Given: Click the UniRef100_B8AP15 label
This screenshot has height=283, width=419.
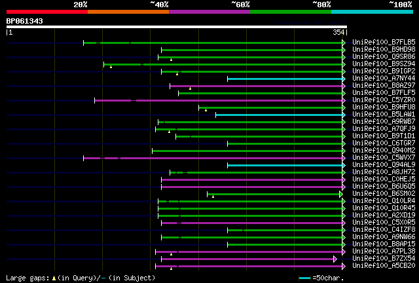Looking at the screenshot, I should click(x=384, y=244).
